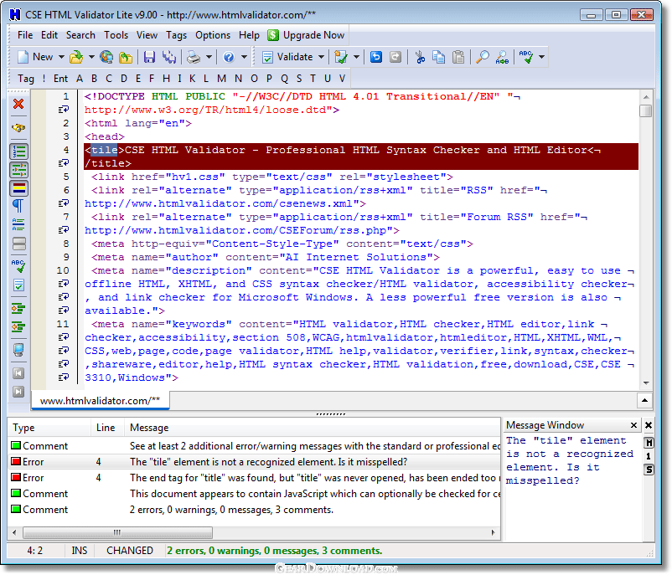Click the Upgrade Now link

pyautogui.click(x=306, y=35)
